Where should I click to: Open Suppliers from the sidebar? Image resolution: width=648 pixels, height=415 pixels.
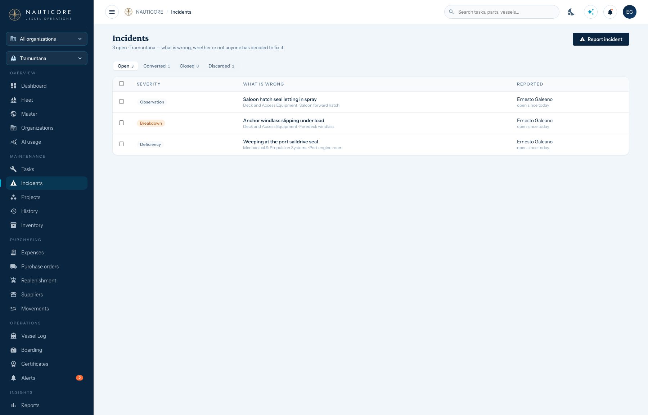click(46, 295)
